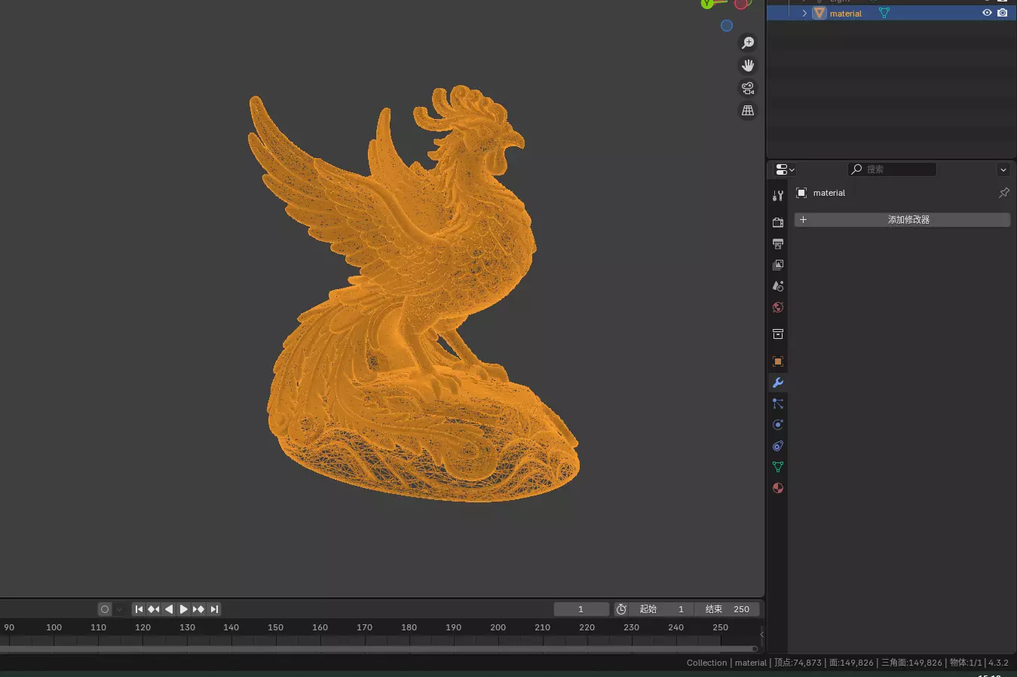
Task: Click the object icon beside material name
Action: point(801,193)
